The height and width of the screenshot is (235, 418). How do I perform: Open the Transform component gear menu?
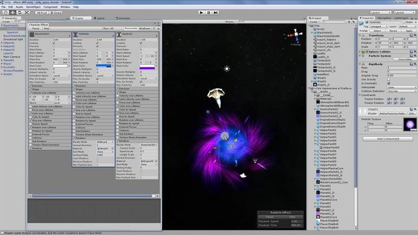click(x=415, y=35)
